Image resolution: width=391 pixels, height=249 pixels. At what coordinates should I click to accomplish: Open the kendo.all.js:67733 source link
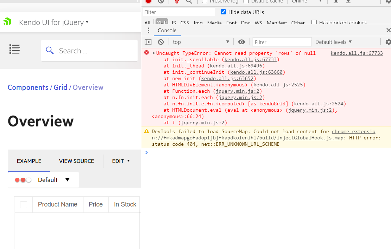point(357,53)
